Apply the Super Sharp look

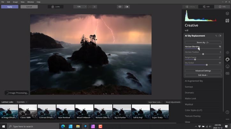tap(160, 112)
